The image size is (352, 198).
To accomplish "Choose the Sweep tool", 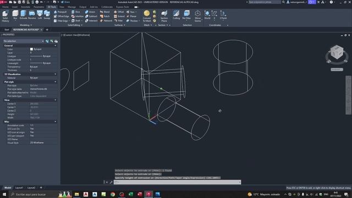I will pyautogui.click(x=47, y=15).
